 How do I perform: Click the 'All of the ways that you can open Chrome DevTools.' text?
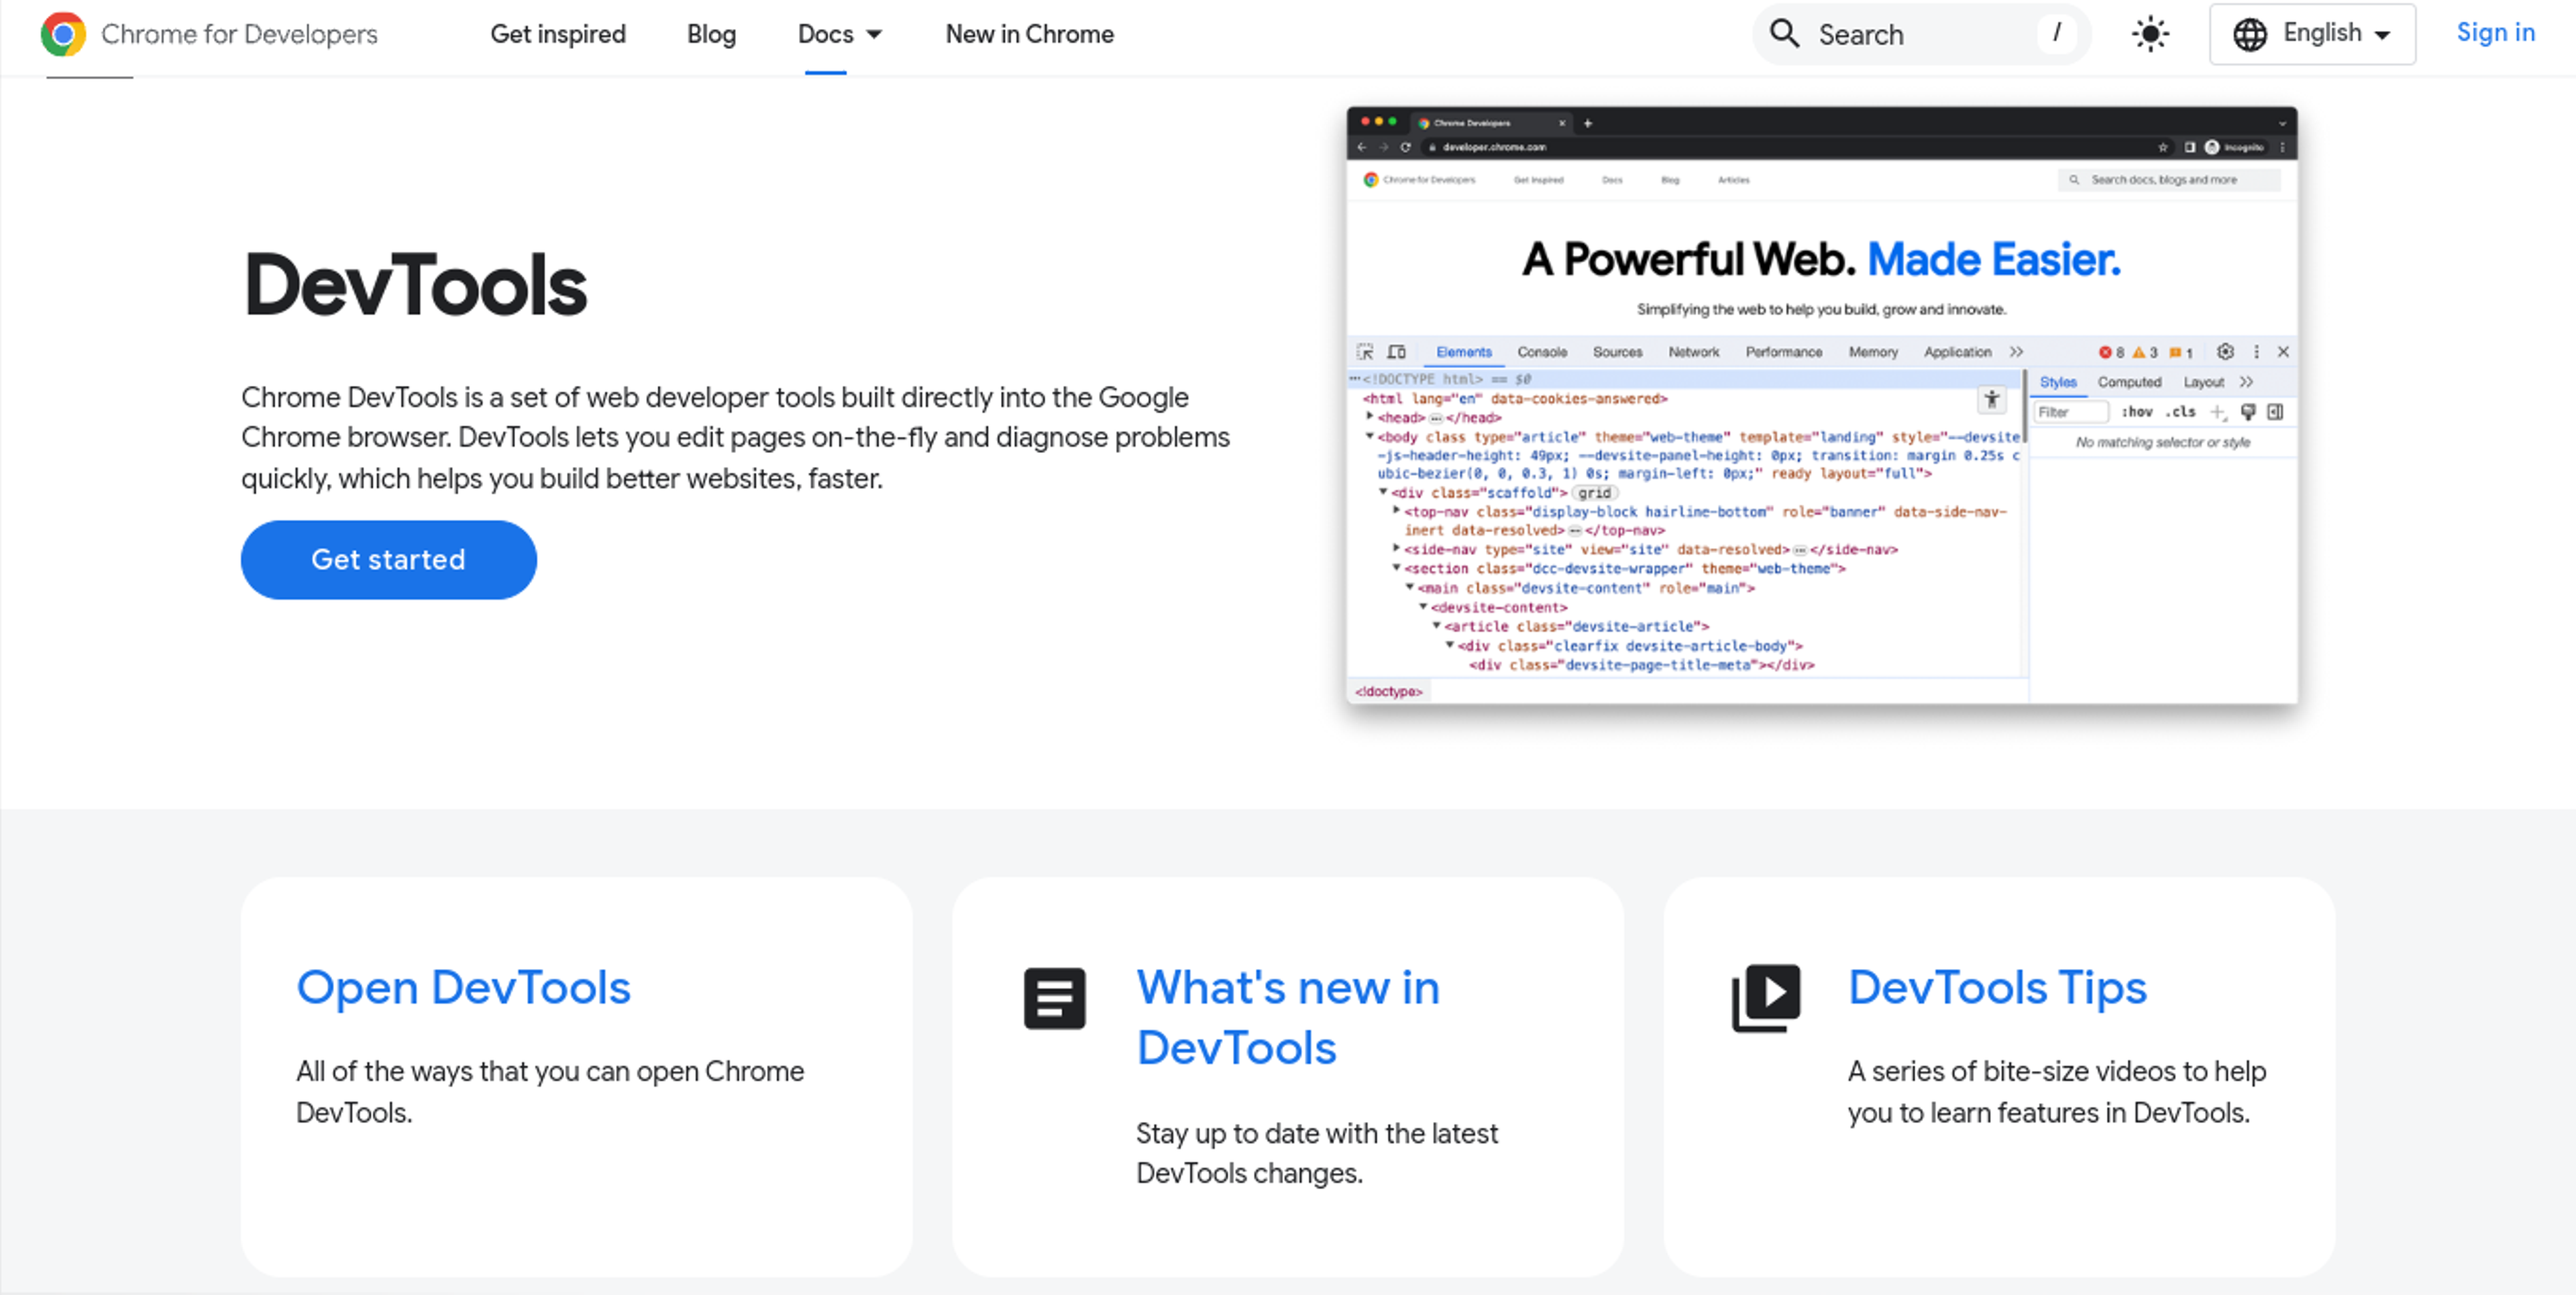pos(550,1091)
